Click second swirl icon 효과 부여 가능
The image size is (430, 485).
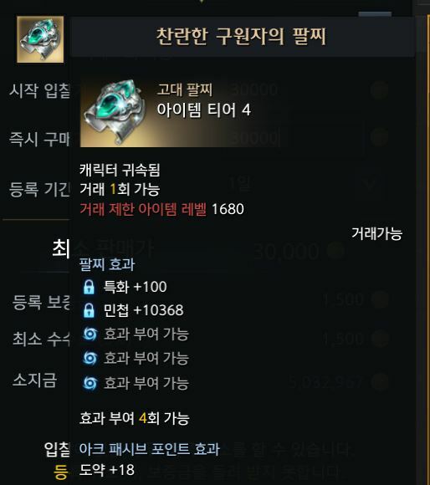coord(90,358)
